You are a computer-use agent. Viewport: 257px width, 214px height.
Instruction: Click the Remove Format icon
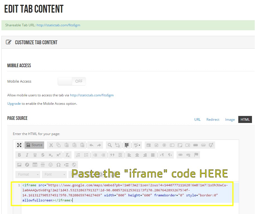click(x=68, y=155)
